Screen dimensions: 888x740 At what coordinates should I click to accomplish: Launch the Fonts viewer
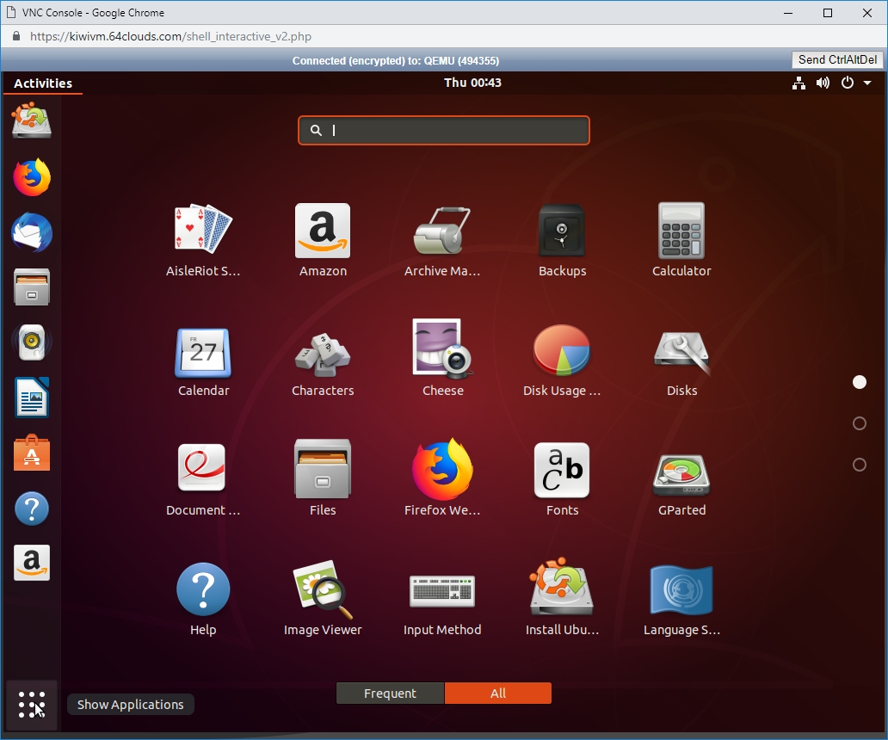coord(562,471)
